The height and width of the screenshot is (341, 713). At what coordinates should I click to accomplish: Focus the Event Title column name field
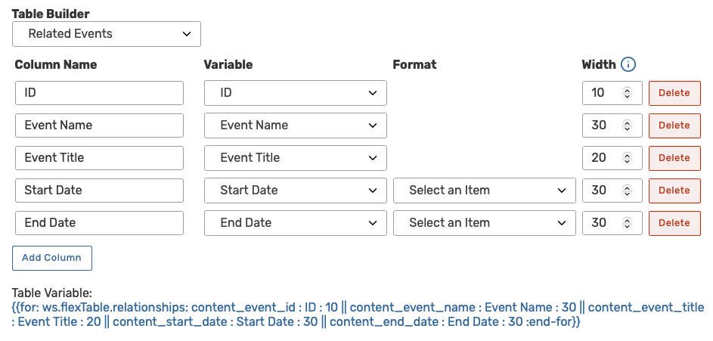(x=99, y=158)
